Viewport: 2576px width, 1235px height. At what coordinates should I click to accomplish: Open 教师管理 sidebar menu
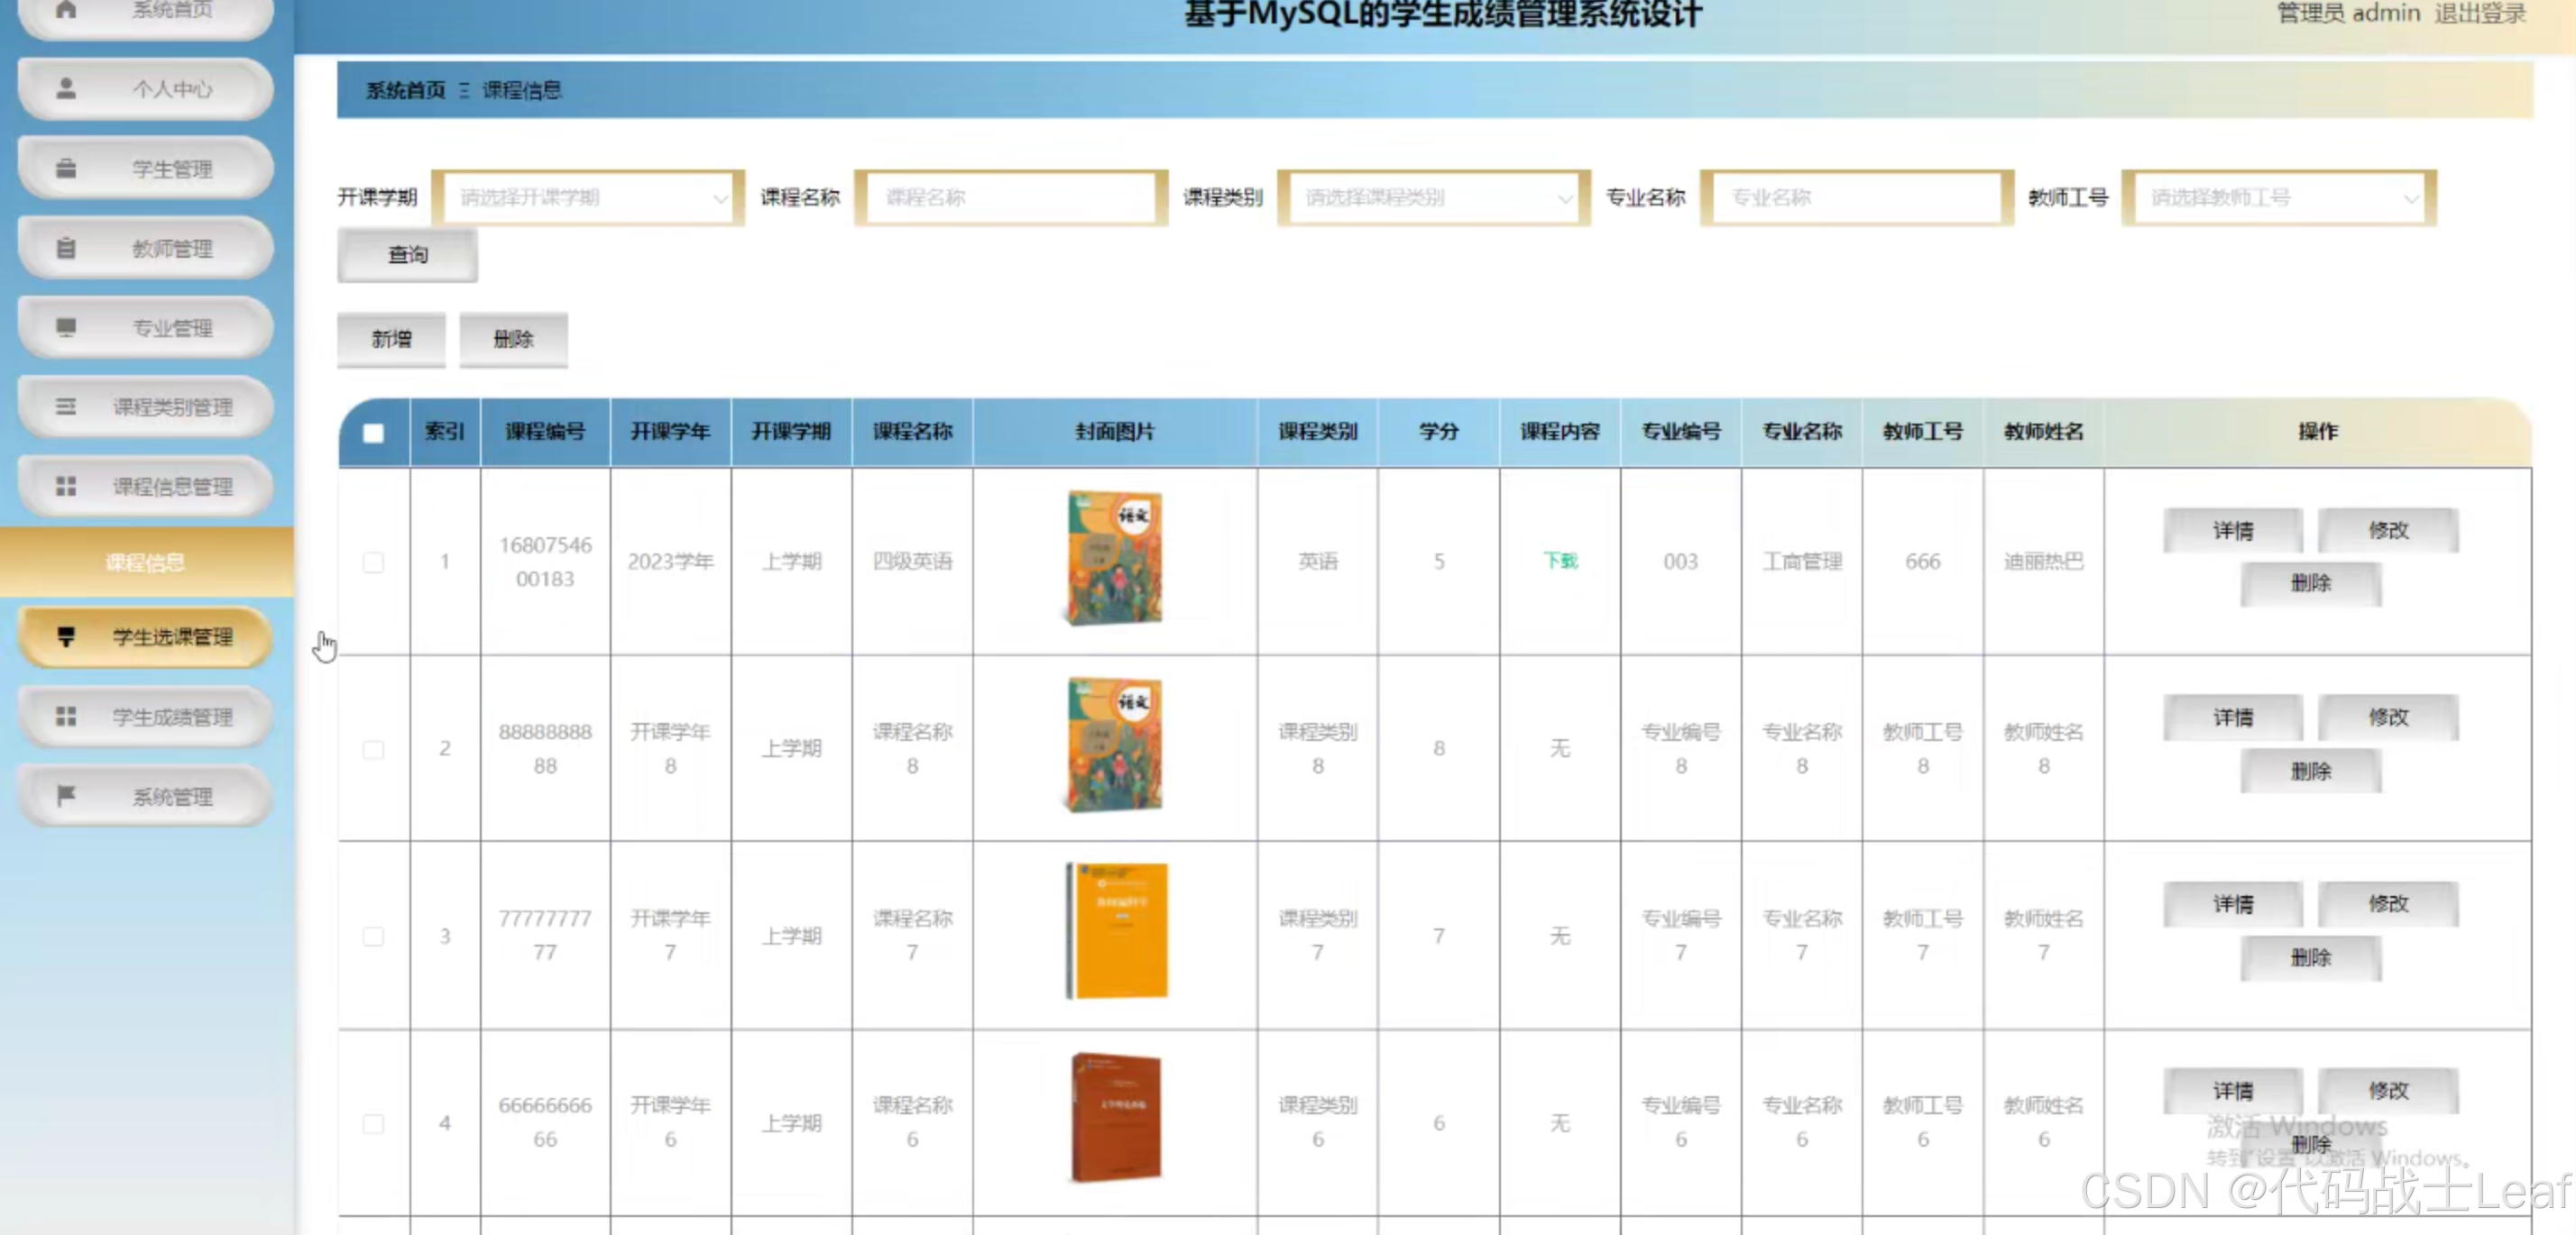[x=146, y=248]
